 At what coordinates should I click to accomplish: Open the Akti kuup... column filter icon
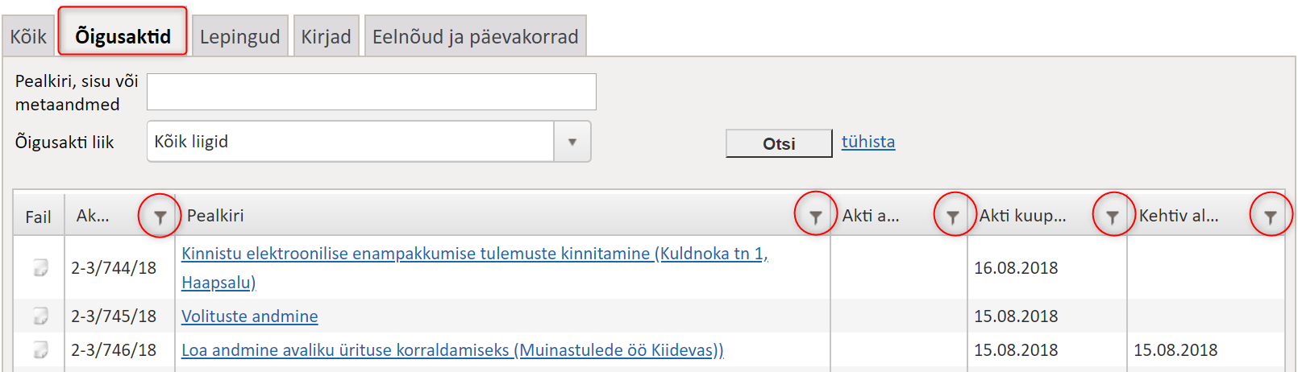point(1113,217)
